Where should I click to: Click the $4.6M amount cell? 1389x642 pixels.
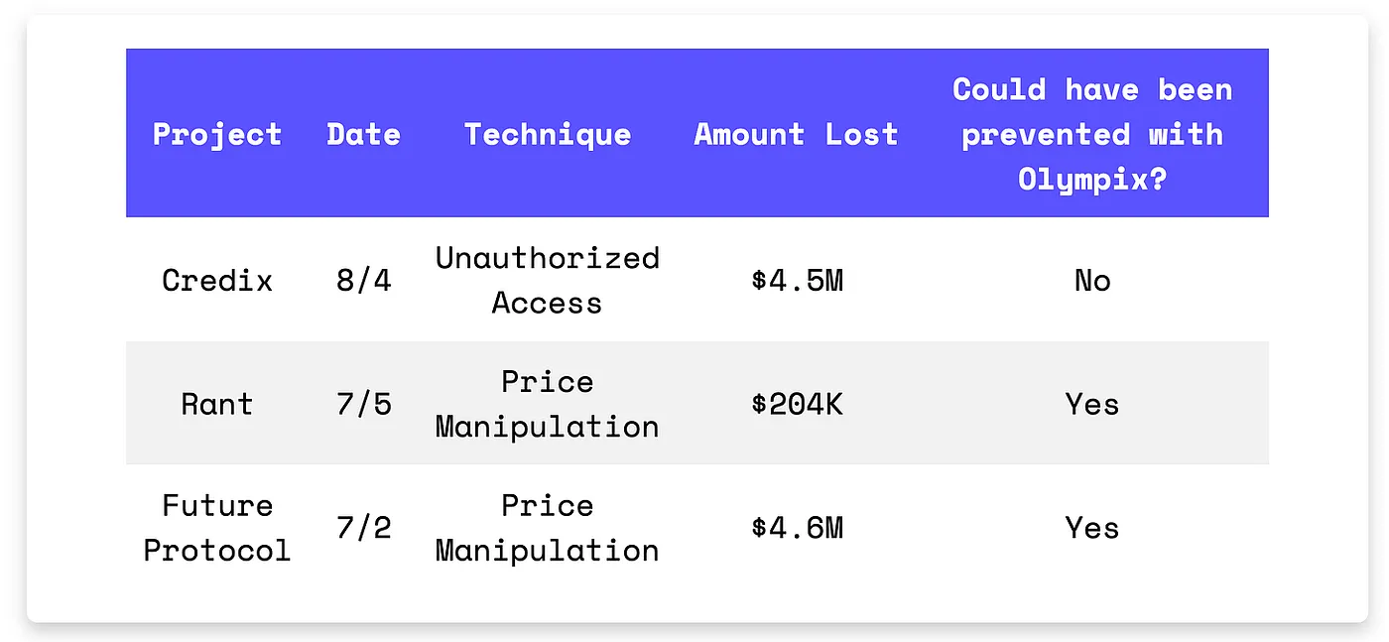(797, 528)
